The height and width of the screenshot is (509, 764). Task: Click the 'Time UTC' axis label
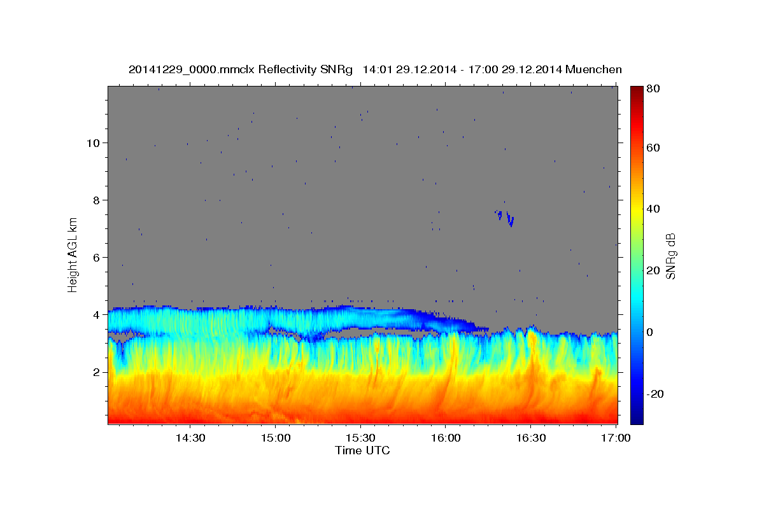[362, 450]
